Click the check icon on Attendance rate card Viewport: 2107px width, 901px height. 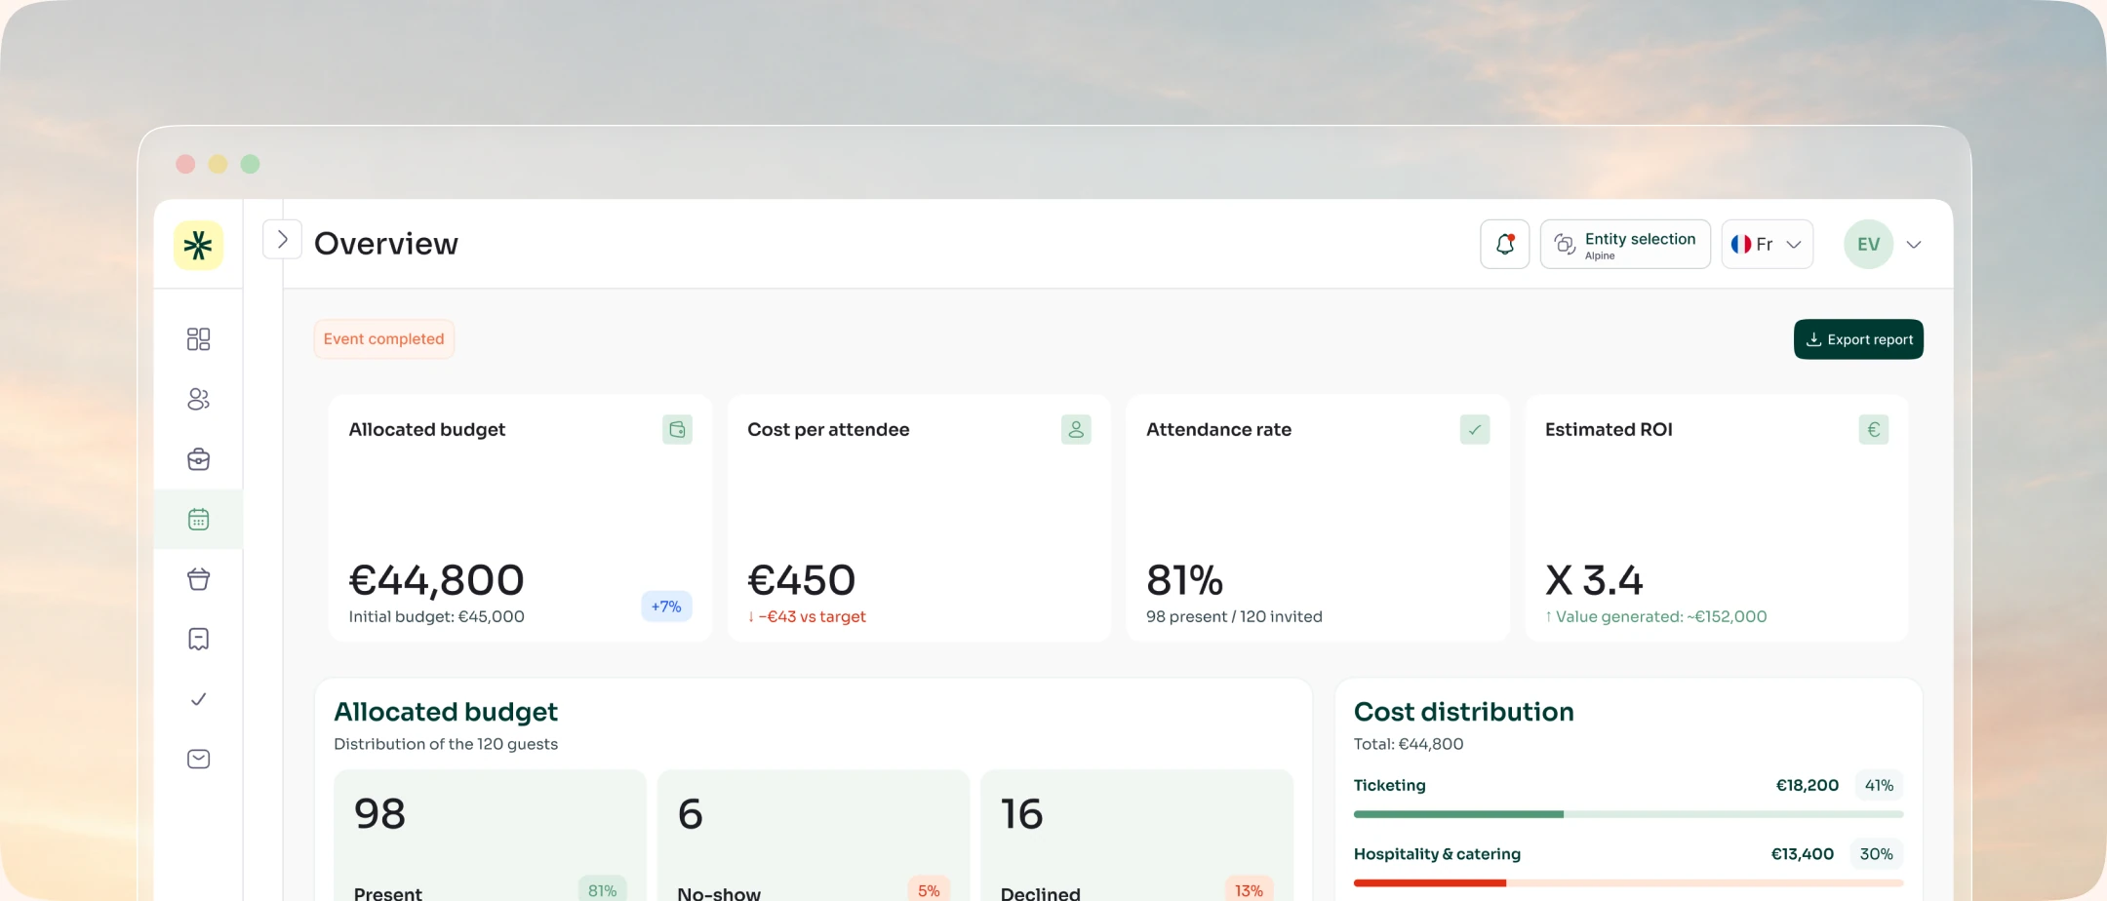tap(1475, 429)
